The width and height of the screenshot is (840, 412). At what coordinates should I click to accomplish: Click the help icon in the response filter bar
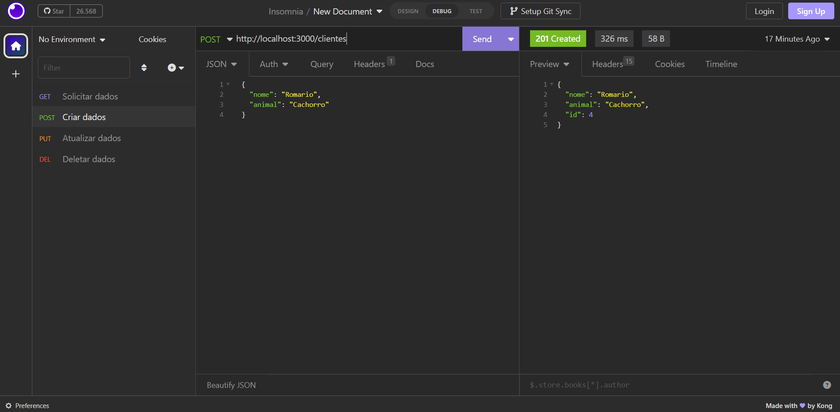827,384
